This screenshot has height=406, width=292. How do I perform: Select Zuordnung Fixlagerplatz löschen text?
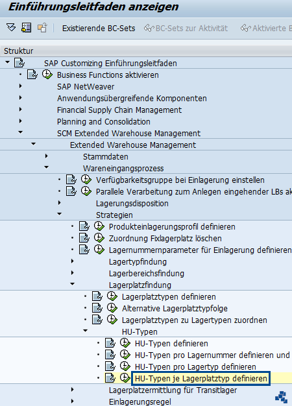[x=165, y=239]
